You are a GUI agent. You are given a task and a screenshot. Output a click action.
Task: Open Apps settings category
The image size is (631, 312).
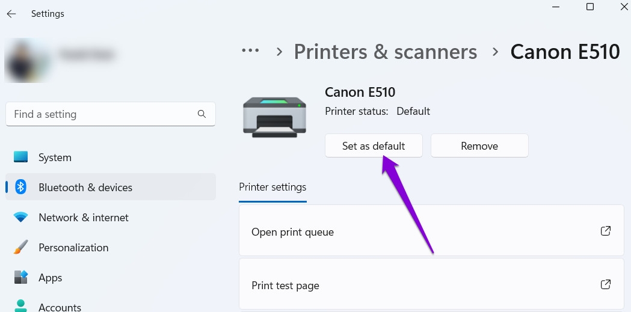110,277
